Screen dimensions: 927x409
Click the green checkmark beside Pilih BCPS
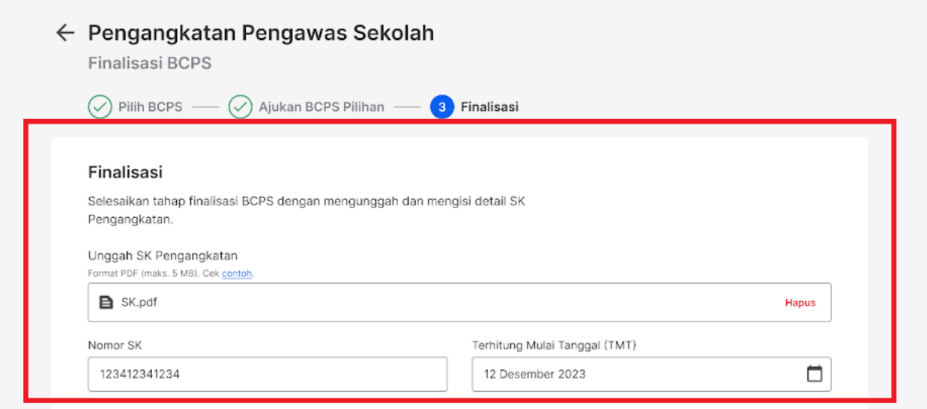(100, 107)
